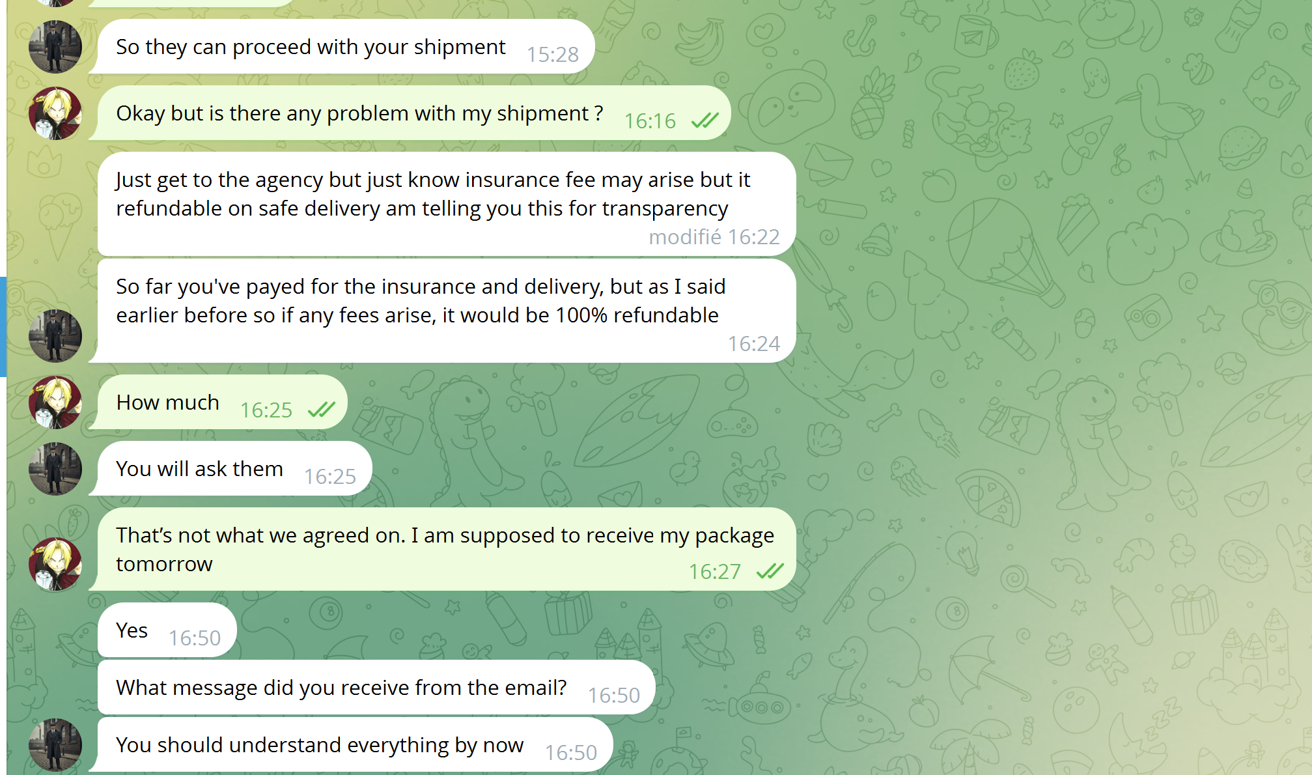Open sender avatar beside "So they can proceed" message
The width and height of the screenshot is (1312, 775).
[55, 47]
